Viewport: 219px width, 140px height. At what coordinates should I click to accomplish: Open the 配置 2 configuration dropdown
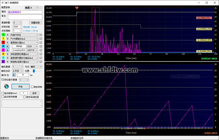(32, 7)
